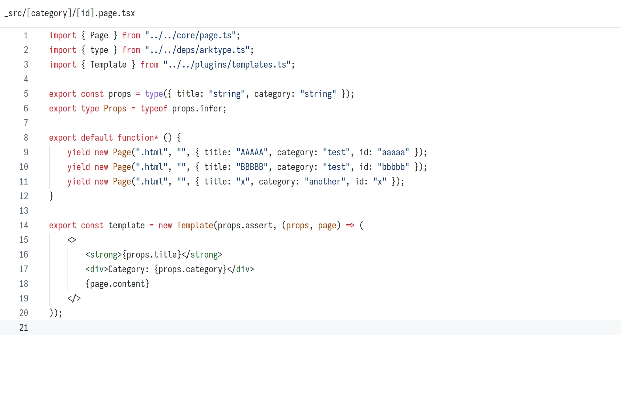The height and width of the screenshot is (394, 621).
Task: Click the yield keyword on line 11
Action: pos(79,182)
